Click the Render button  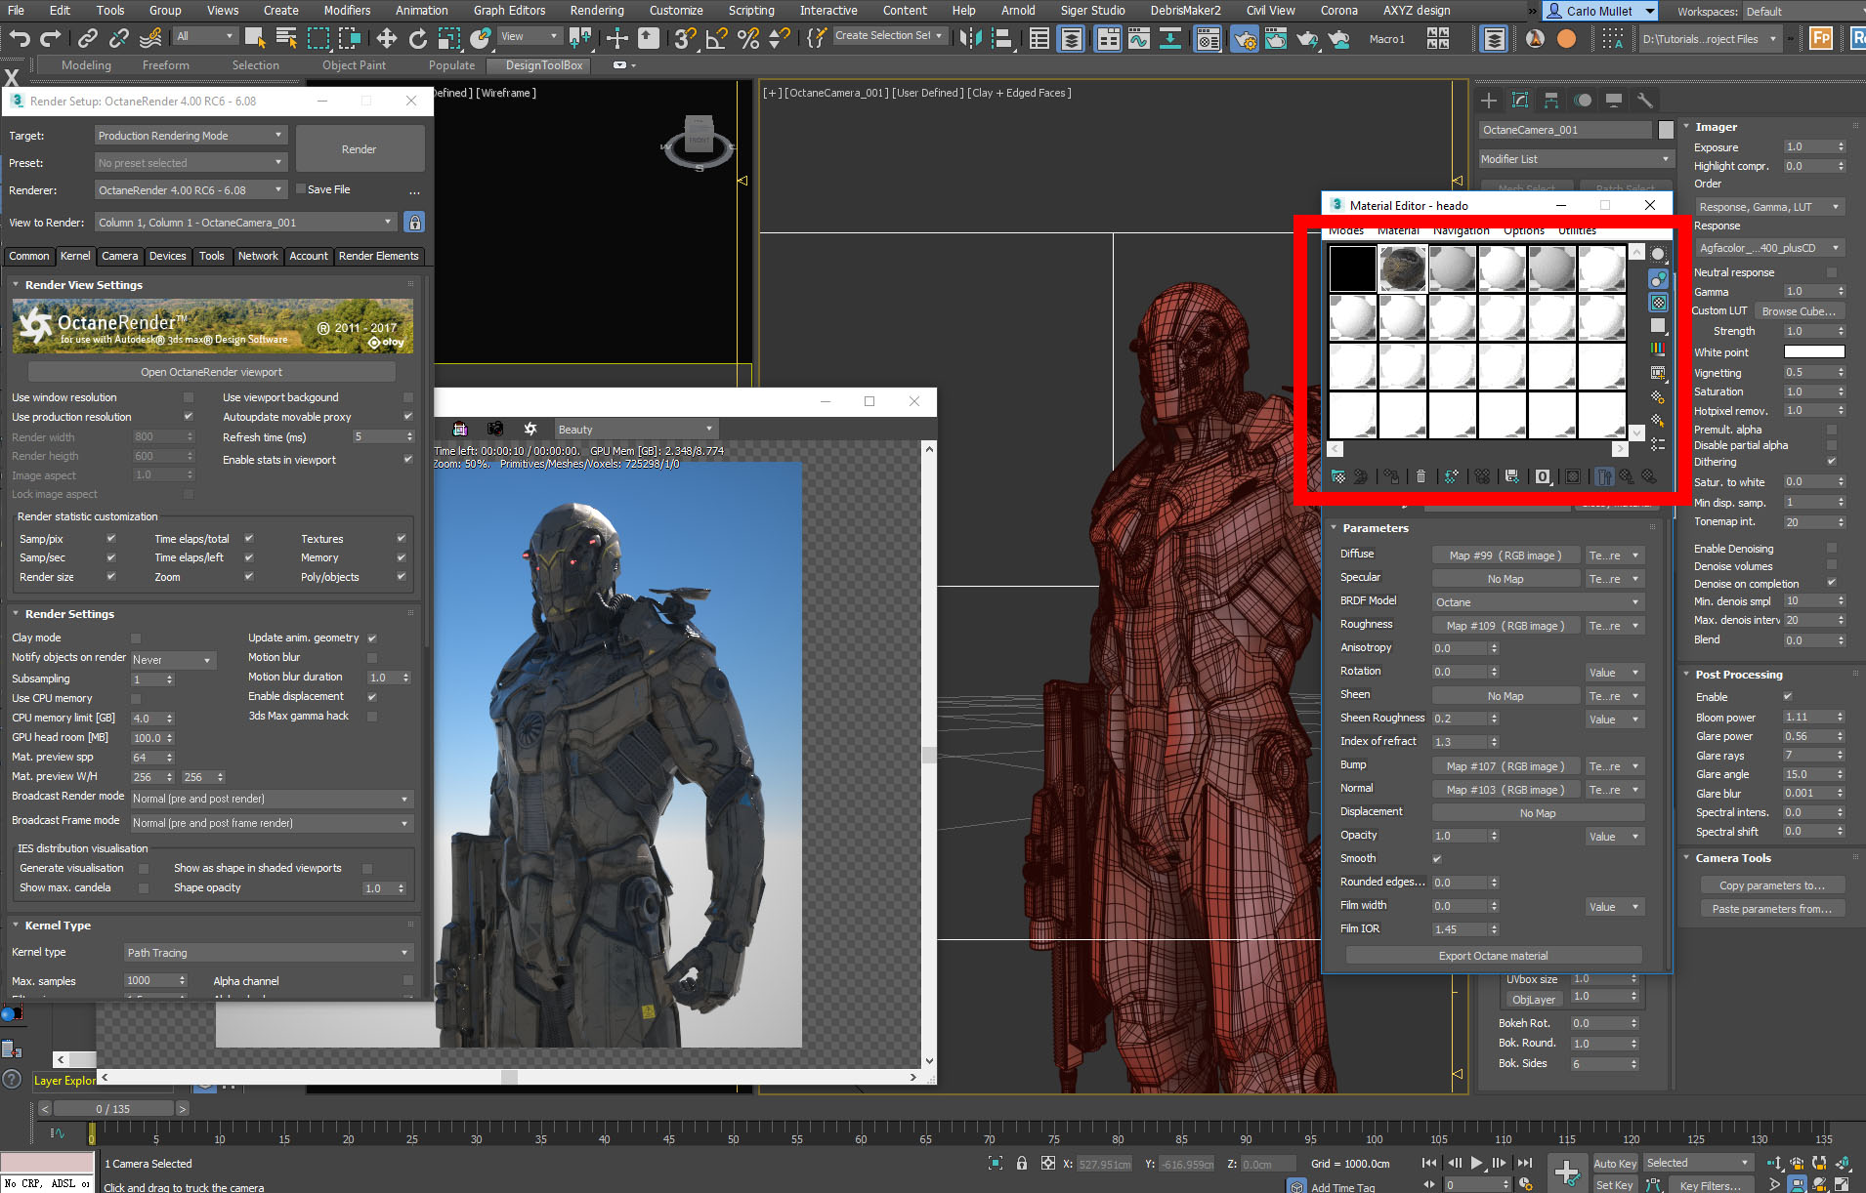point(359,149)
